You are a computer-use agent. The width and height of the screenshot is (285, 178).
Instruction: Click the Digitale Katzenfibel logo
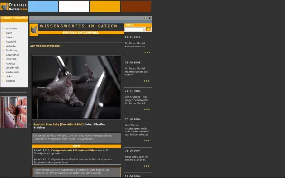click(14, 7)
